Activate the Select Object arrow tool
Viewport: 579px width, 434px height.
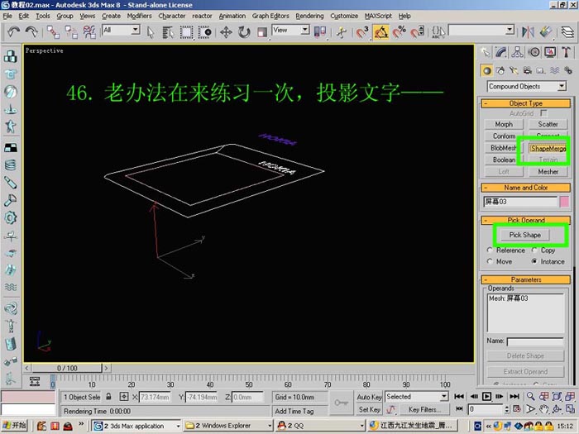pyautogui.click(x=151, y=32)
